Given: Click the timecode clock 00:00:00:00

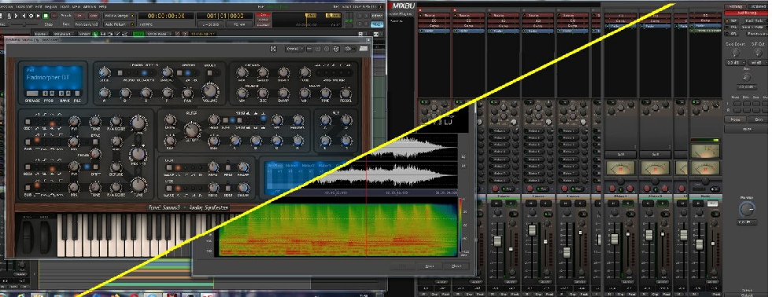Looking at the screenshot, I should (x=166, y=16).
